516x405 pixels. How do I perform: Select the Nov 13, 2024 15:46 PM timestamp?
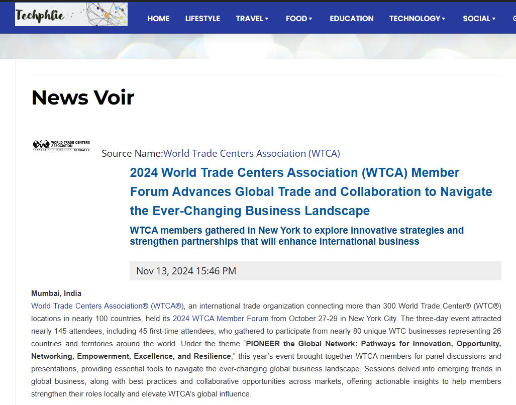pos(186,271)
